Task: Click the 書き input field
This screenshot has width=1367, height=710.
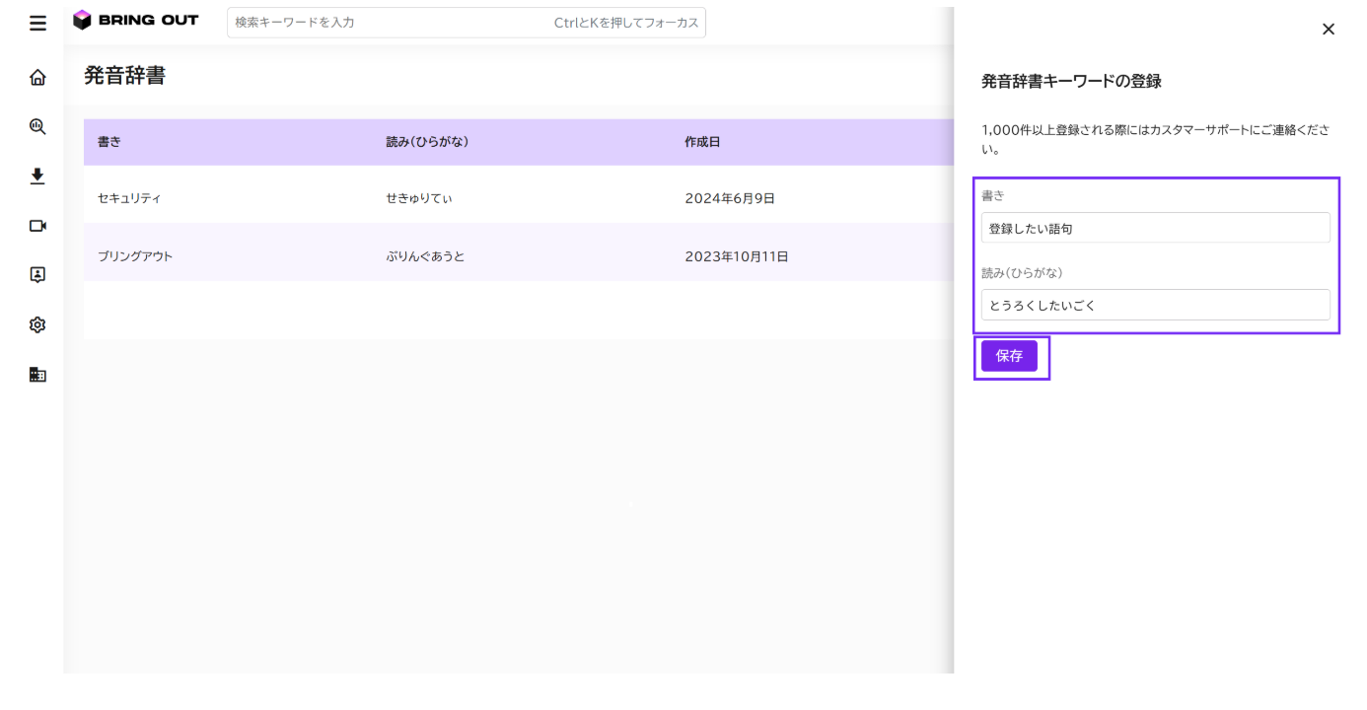Action: coord(1155,228)
